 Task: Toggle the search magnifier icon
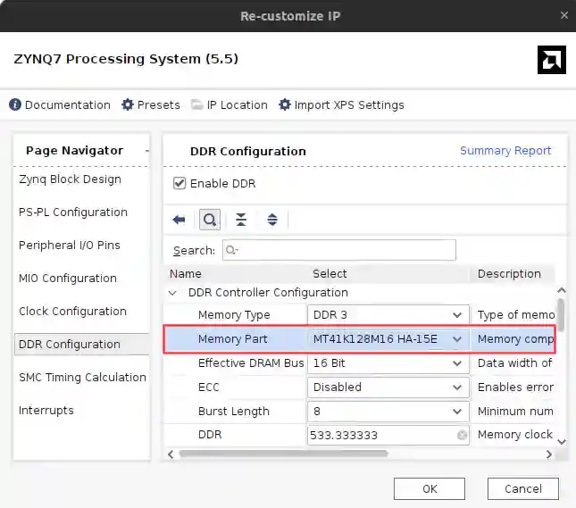pyautogui.click(x=210, y=220)
